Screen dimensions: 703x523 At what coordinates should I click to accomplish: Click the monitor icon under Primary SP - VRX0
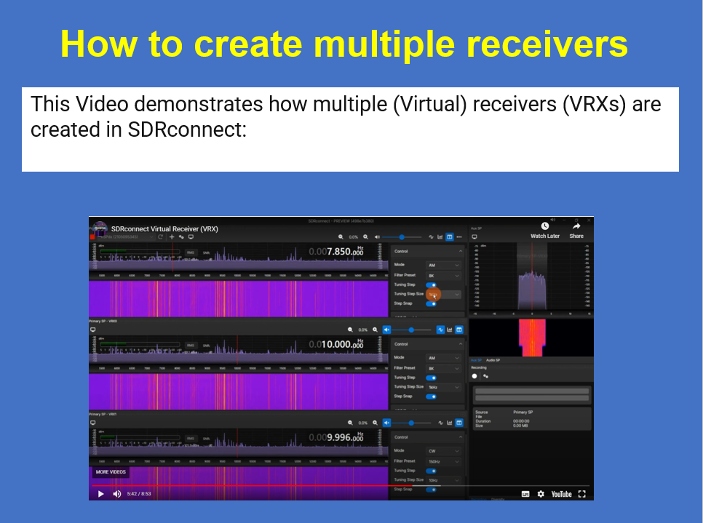point(93,330)
